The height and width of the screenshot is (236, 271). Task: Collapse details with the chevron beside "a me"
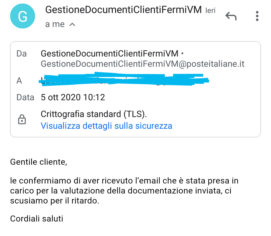point(72,24)
